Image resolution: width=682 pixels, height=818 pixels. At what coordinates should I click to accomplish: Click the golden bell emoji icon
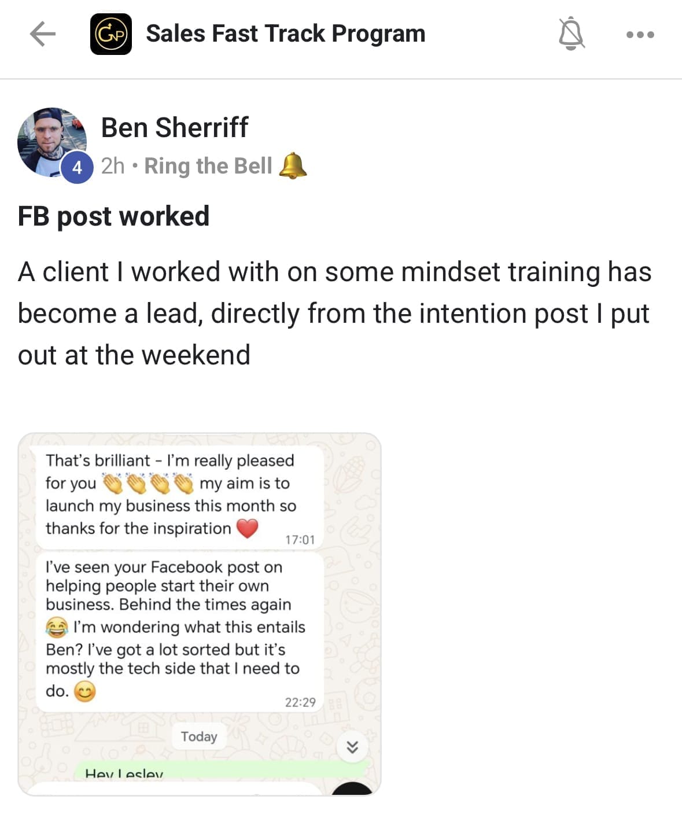293,166
